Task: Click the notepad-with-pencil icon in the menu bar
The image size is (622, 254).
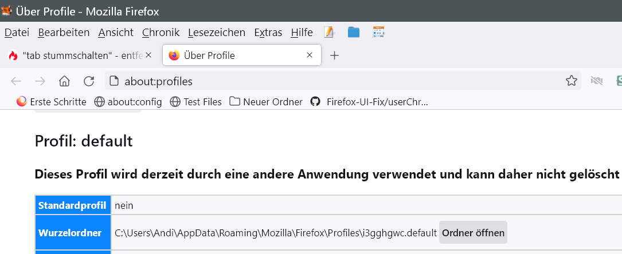Action: pos(329,33)
